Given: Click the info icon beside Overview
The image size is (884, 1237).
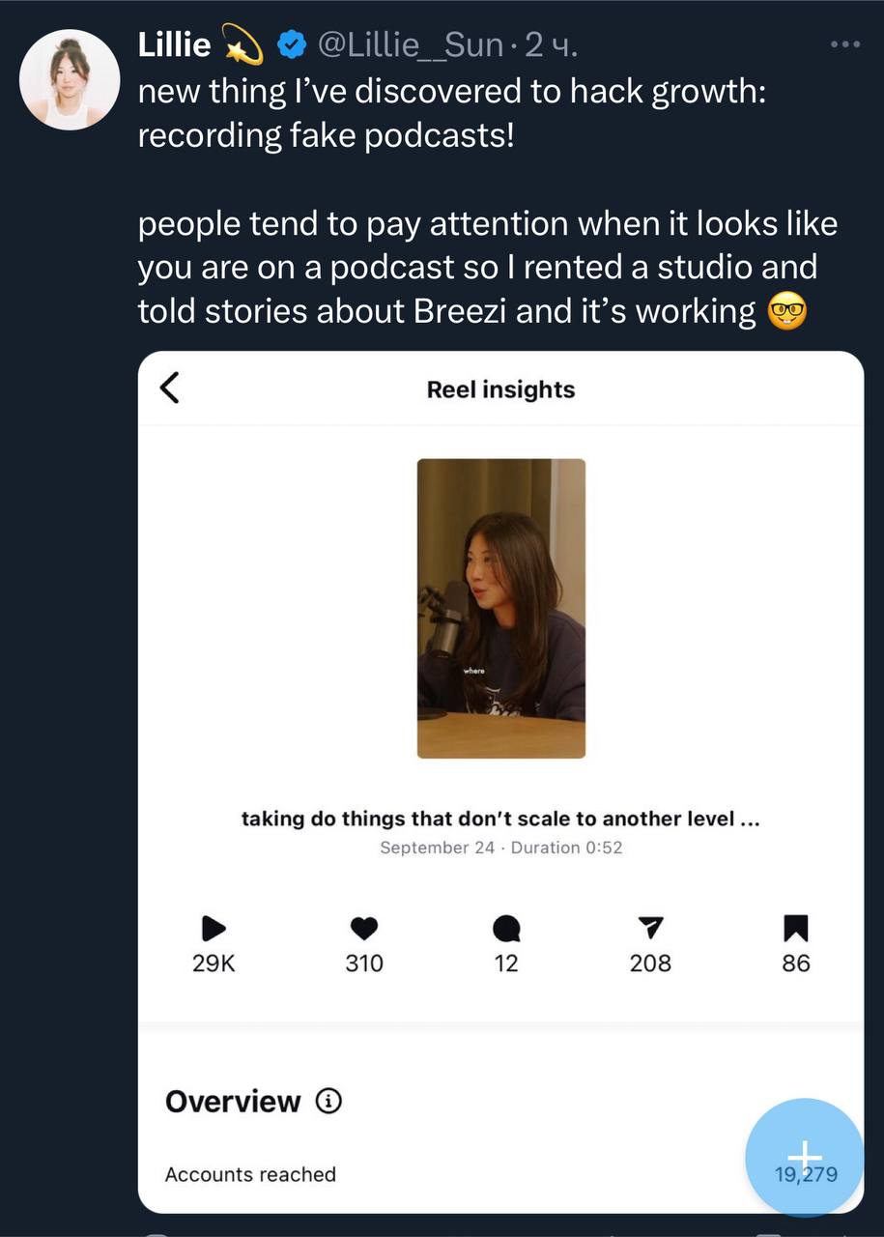Looking at the screenshot, I should tap(329, 1102).
